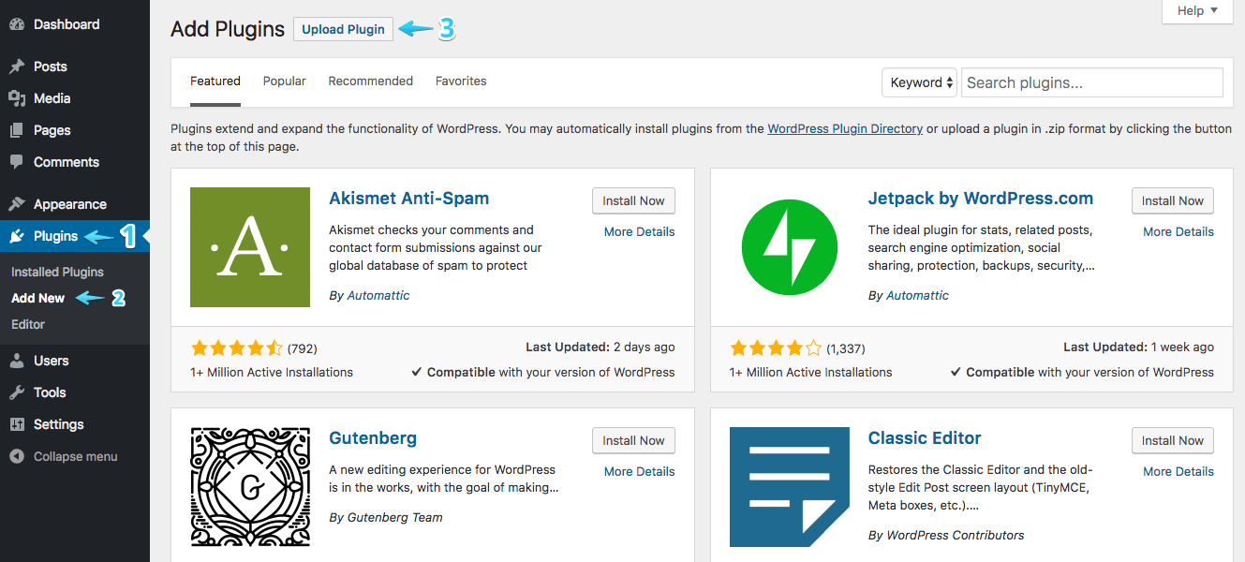1245x562 pixels.
Task: Open the Akismet Anti-Spam logo thumbnail
Action: 250,247
